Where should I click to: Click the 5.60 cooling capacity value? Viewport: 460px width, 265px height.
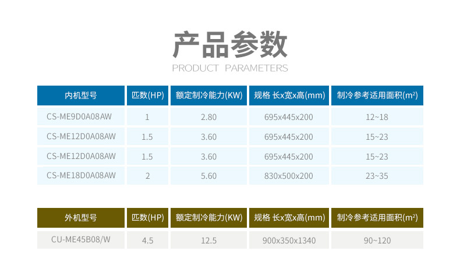[208, 175]
